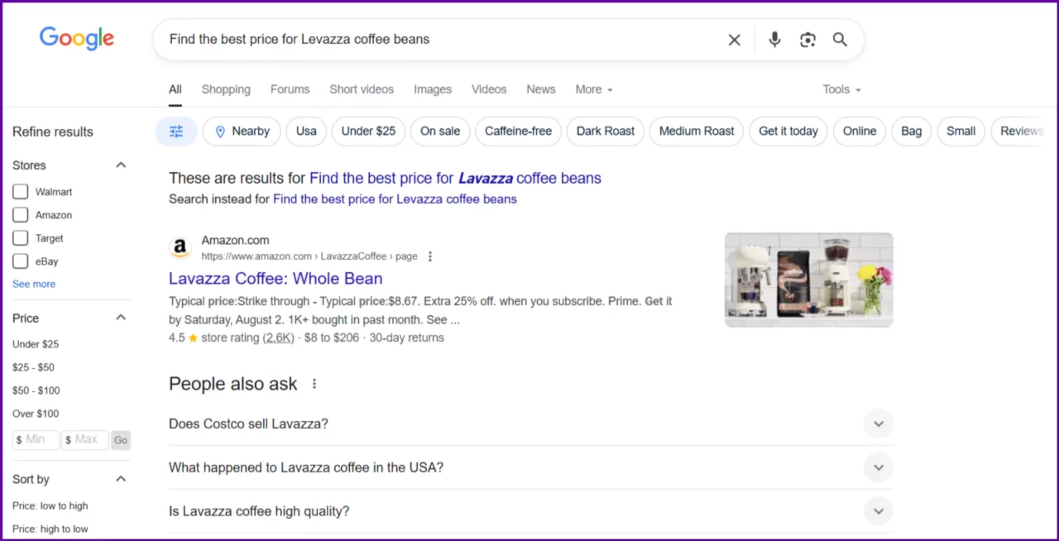1059x541 pixels.
Task: Open the More search categories dropdown
Action: [x=593, y=89]
